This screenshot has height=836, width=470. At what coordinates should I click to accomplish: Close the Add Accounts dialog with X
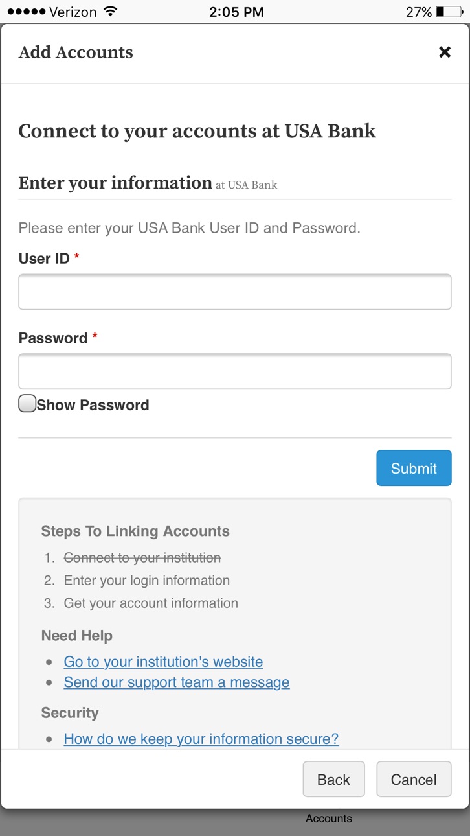pos(445,52)
